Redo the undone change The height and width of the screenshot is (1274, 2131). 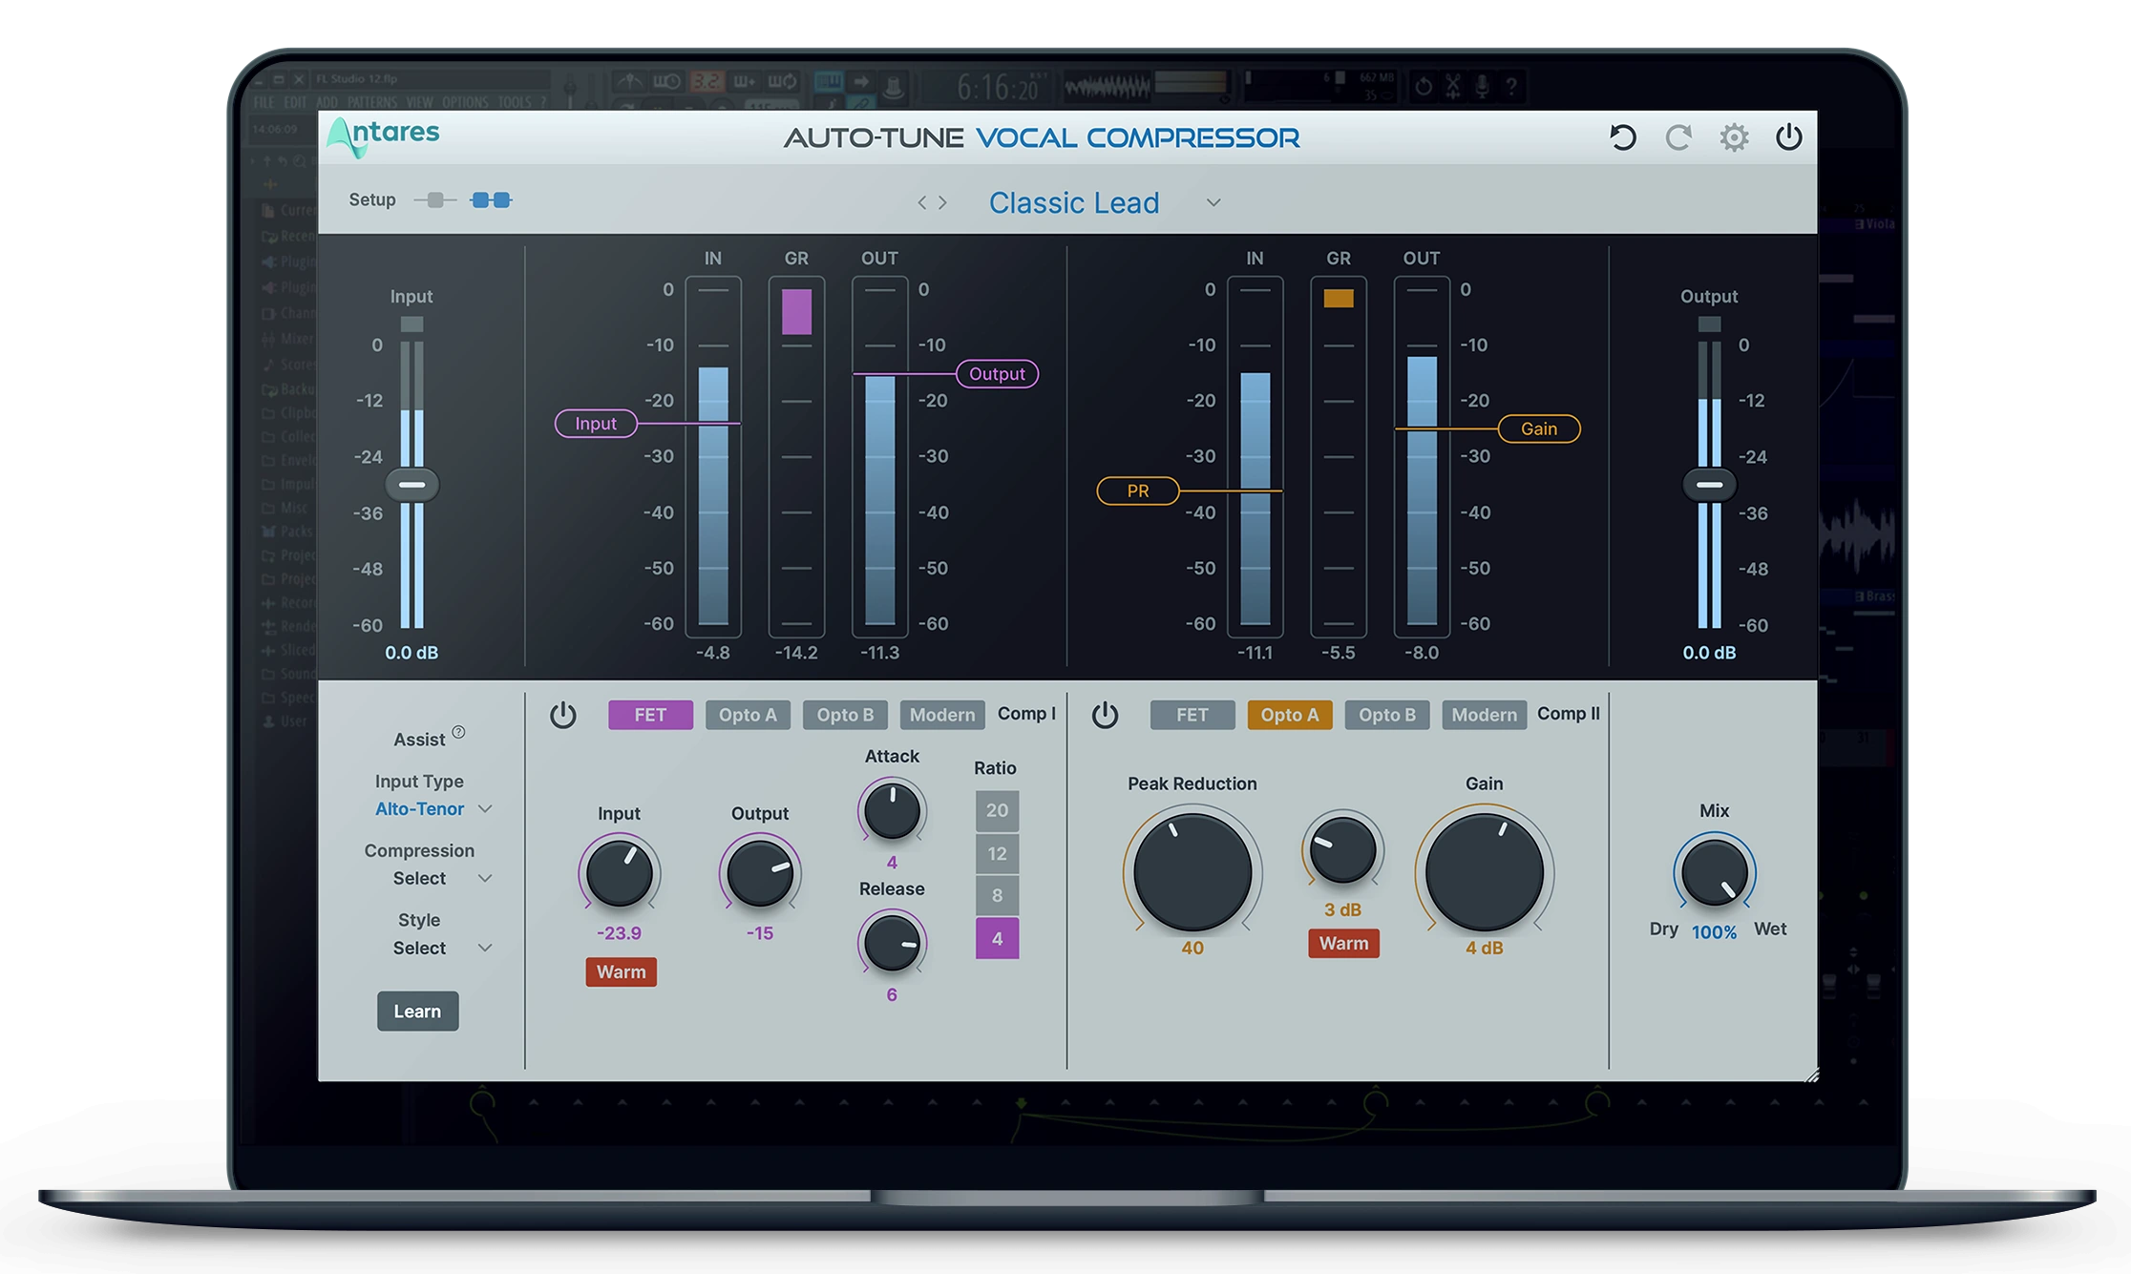[1678, 136]
